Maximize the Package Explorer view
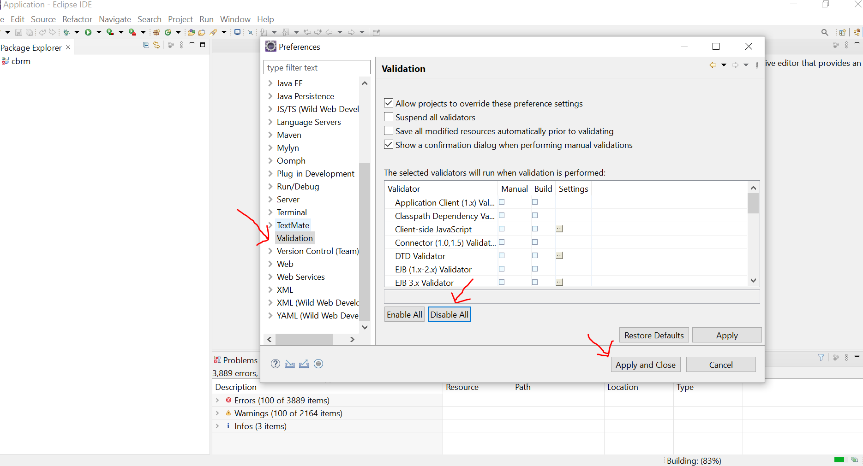This screenshot has height=466, width=863. click(202, 45)
